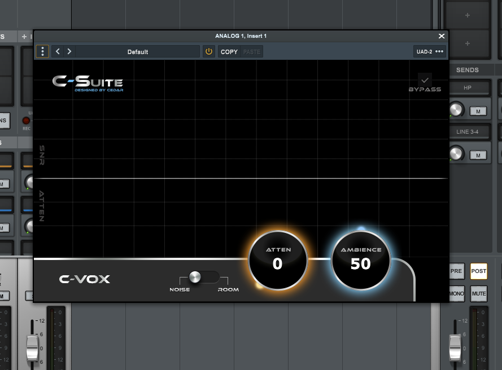
Task: Toggle the plugin power button
Action: tap(209, 51)
